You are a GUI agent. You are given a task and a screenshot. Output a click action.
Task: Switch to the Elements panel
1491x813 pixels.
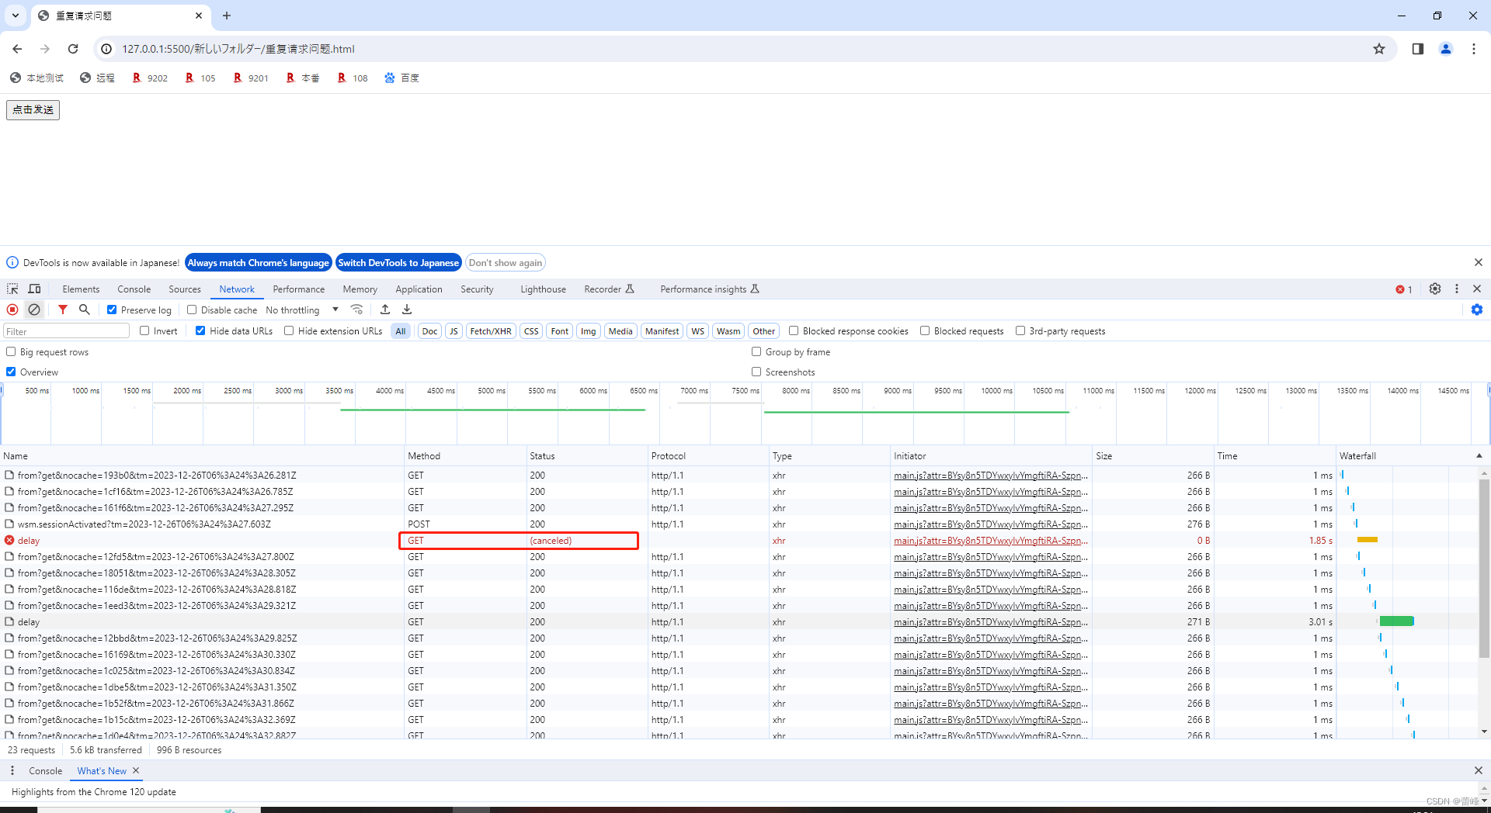tap(81, 289)
